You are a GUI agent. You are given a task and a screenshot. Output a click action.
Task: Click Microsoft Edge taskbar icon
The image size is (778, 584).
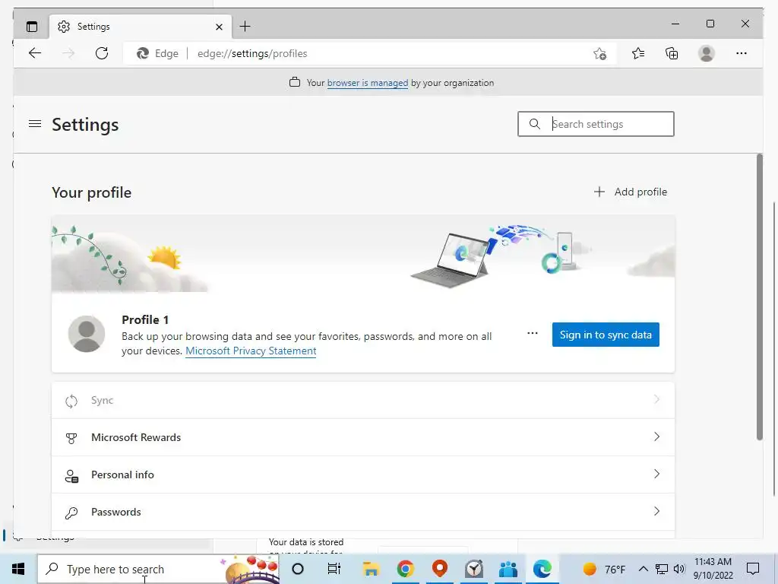pyautogui.click(x=542, y=569)
